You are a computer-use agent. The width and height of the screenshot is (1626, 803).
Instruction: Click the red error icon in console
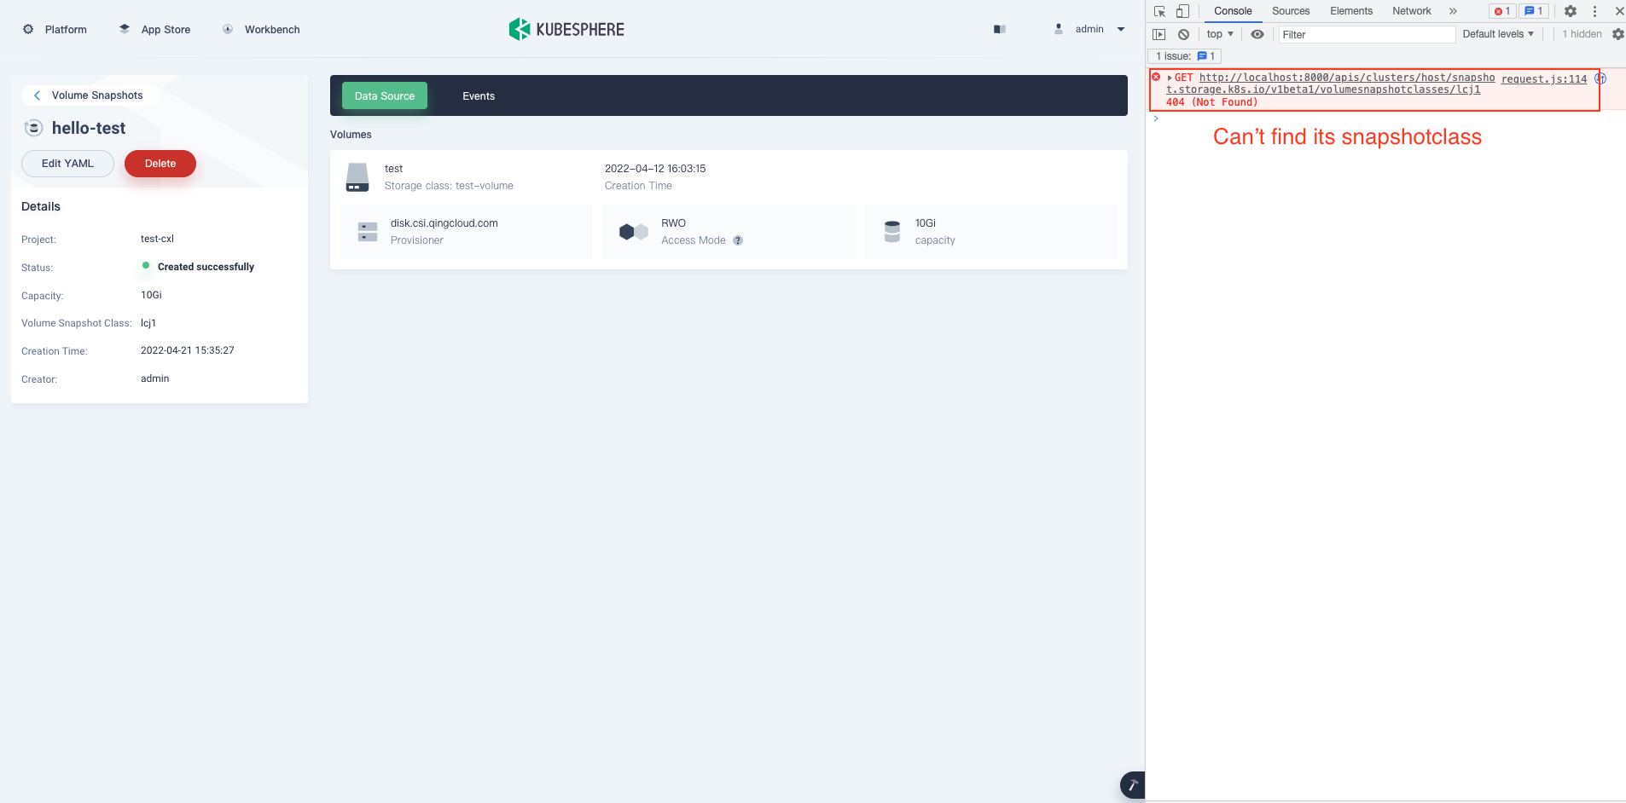tap(1156, 78)
